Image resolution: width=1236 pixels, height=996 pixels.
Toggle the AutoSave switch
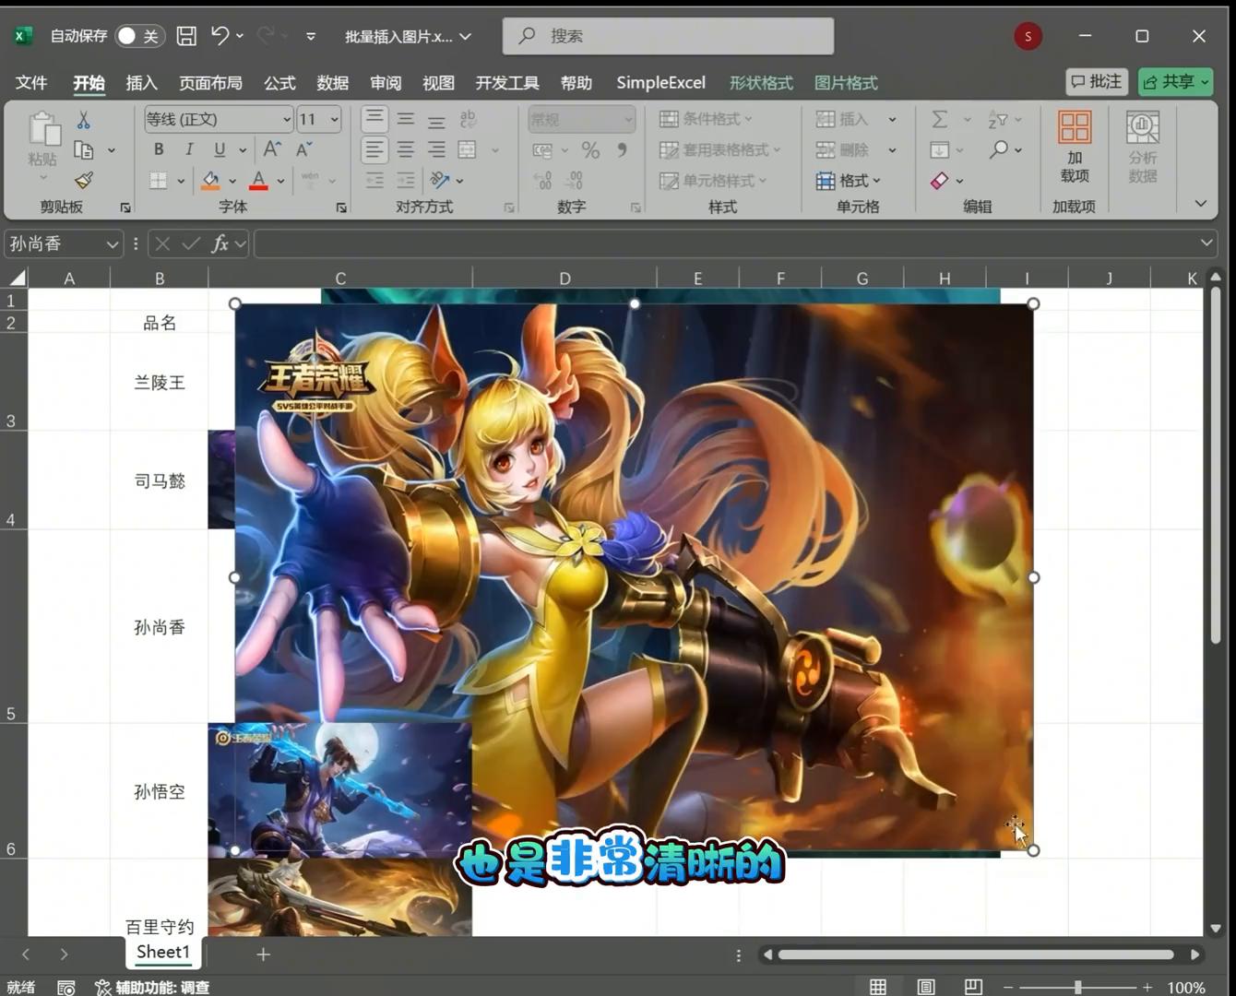(139, 36)
